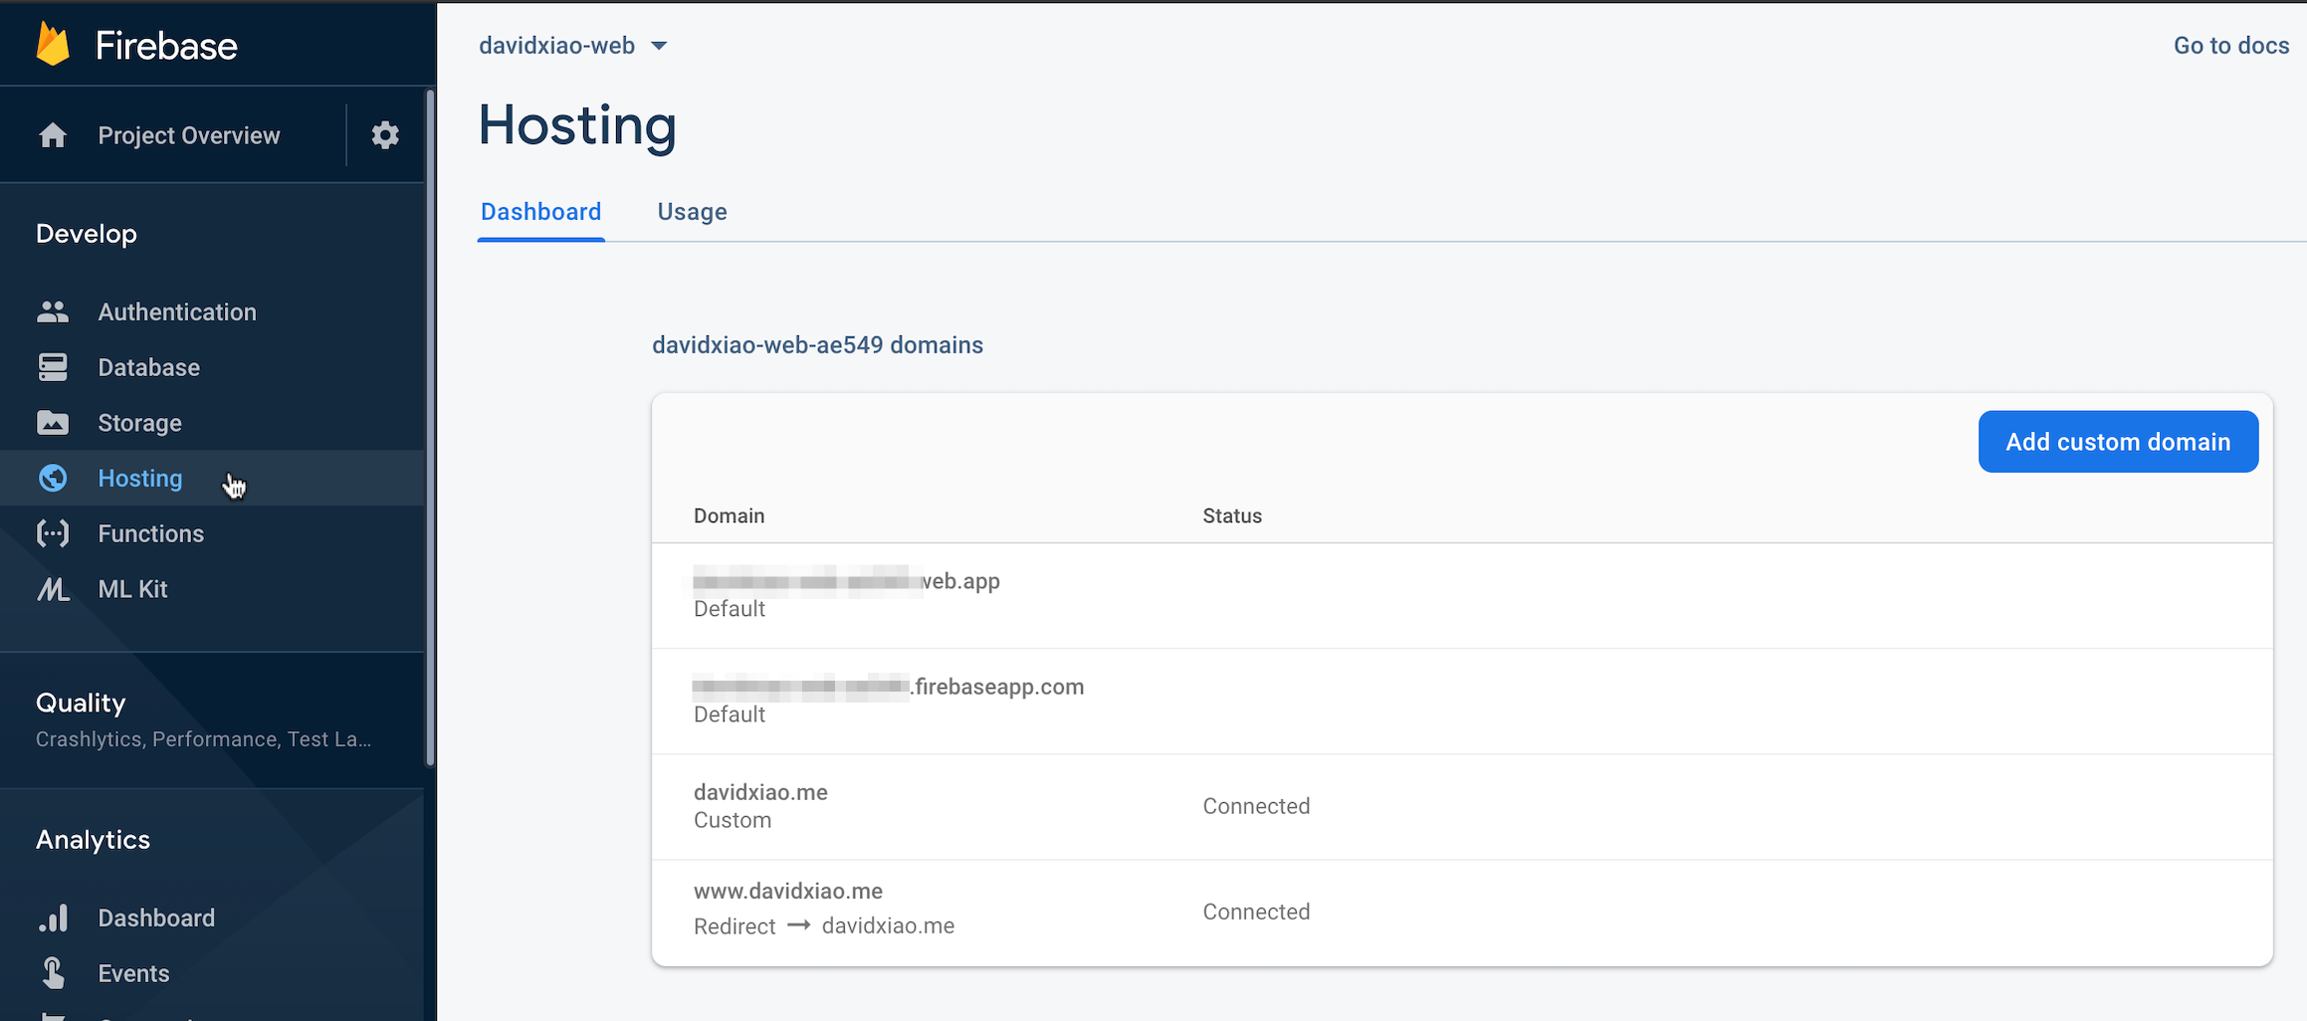Open Events in the sidebar
This screenshot has height=1021, width=2307.
(x=212, y=973)
